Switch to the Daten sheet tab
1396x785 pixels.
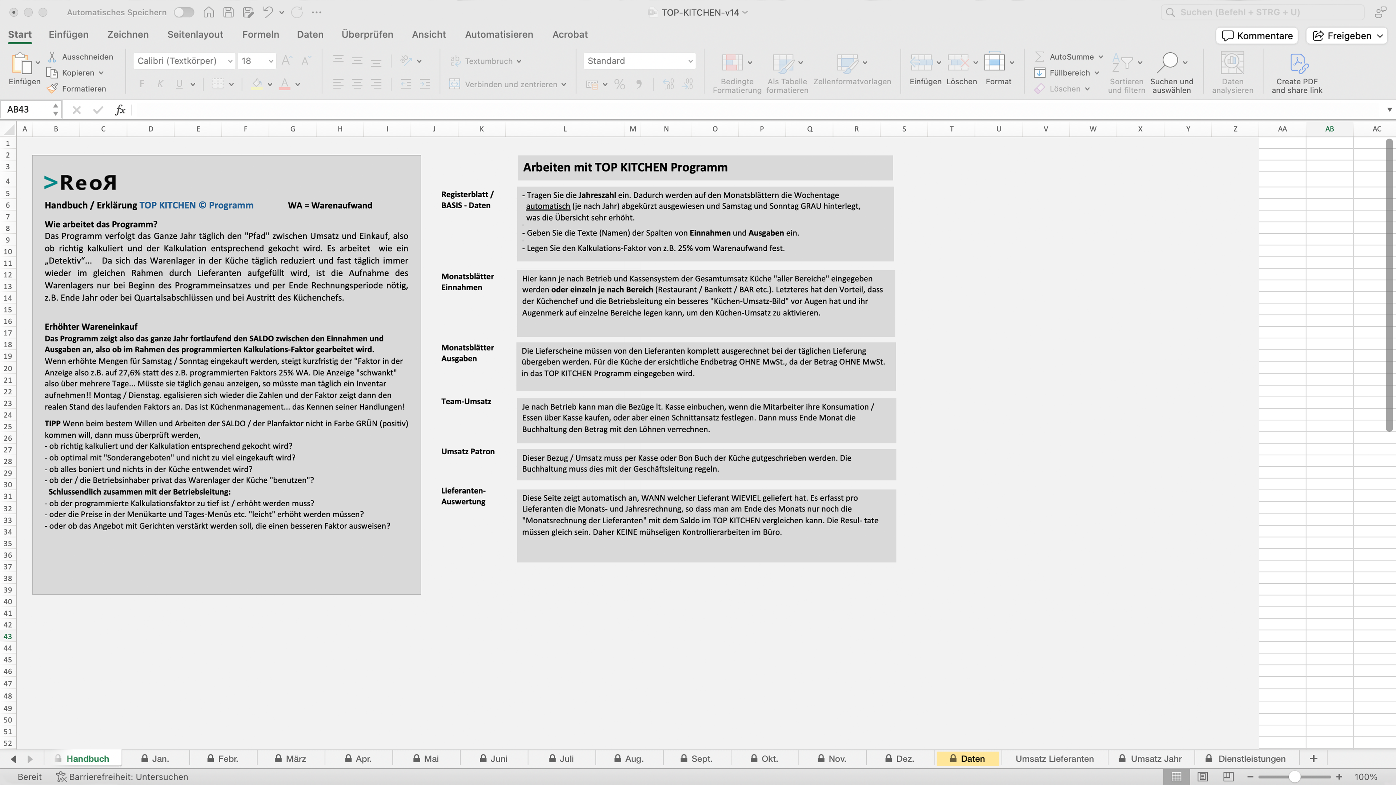tap(968, 758)
